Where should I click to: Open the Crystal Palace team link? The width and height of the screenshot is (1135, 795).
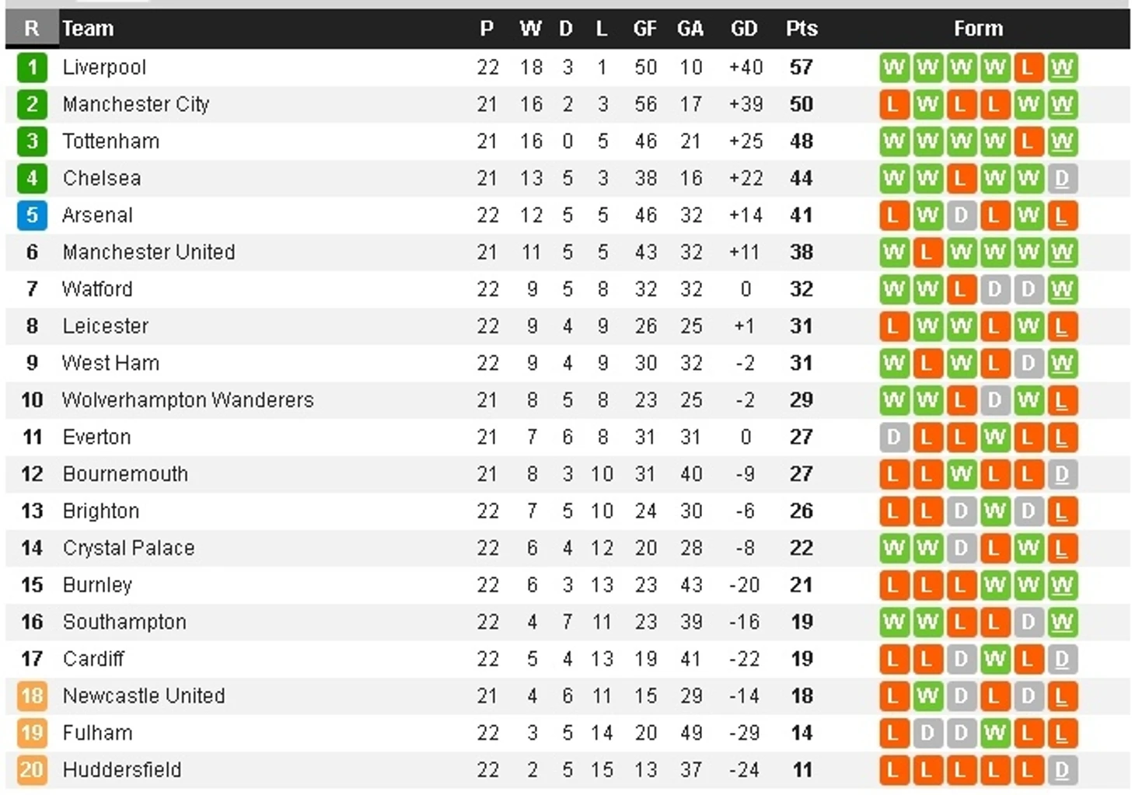tap(128, 548)
